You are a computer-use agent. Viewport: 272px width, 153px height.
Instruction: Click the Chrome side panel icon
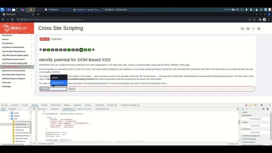click(260, 20)
